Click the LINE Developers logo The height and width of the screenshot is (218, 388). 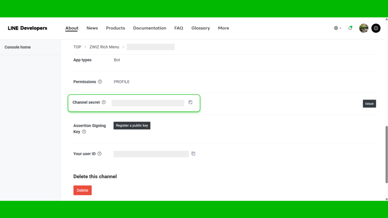[x=27, y=28]
